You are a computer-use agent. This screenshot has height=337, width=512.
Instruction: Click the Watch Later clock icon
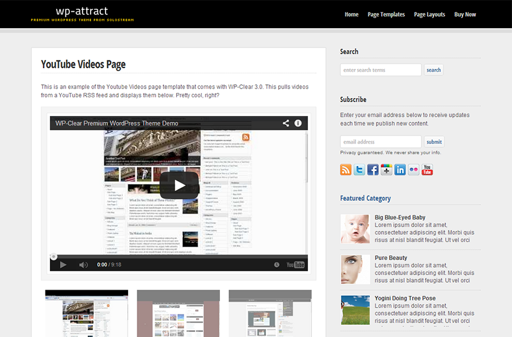(277, 265)
